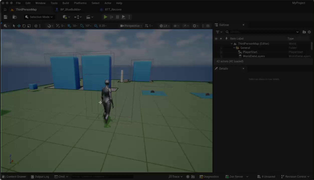Toggle the Outliner visibility eye column header
This screenshot has width=314, height=180.
pos(216,39)
